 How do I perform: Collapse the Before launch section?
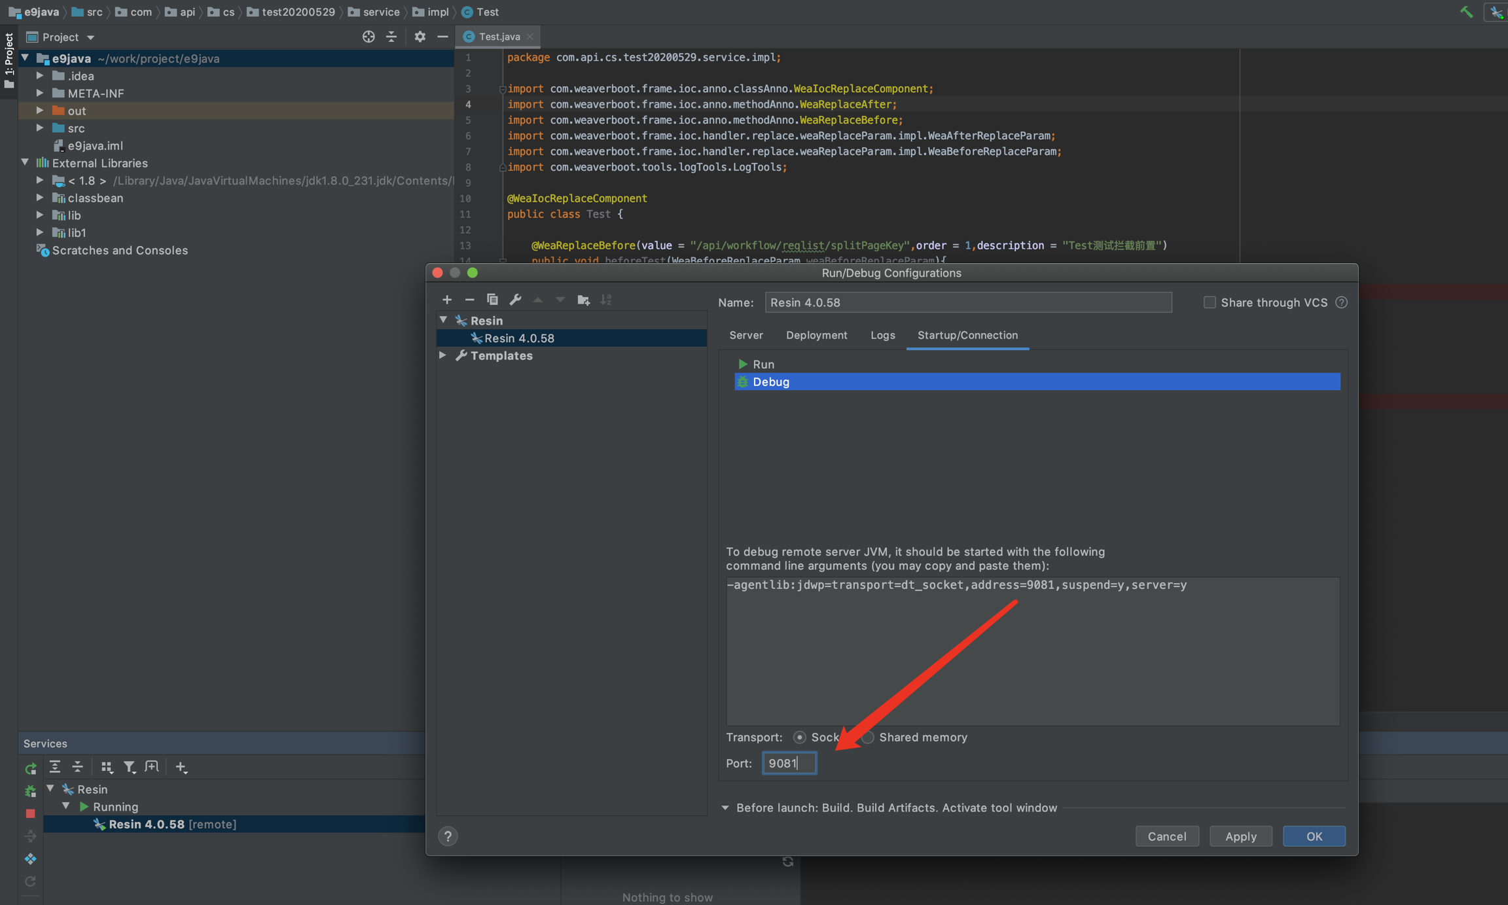point(725,808)
